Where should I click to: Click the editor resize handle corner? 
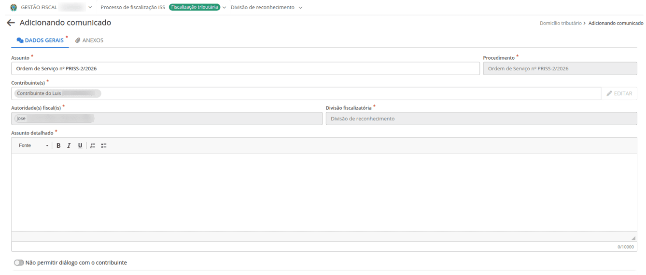[x=633, y=238]
